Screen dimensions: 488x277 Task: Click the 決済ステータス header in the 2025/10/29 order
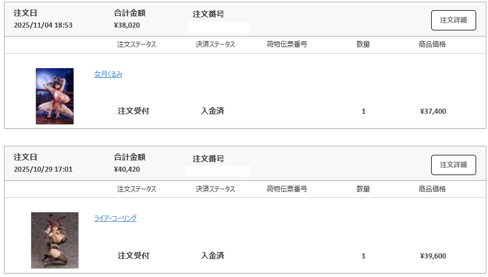pos(215,189)
